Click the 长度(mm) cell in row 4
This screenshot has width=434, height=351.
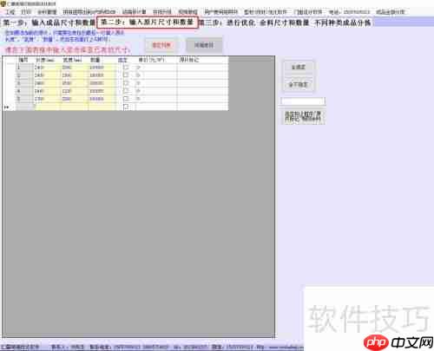47,91
